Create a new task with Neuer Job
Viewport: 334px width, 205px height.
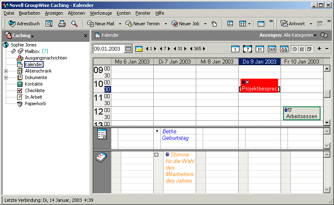tap(185, 24)
